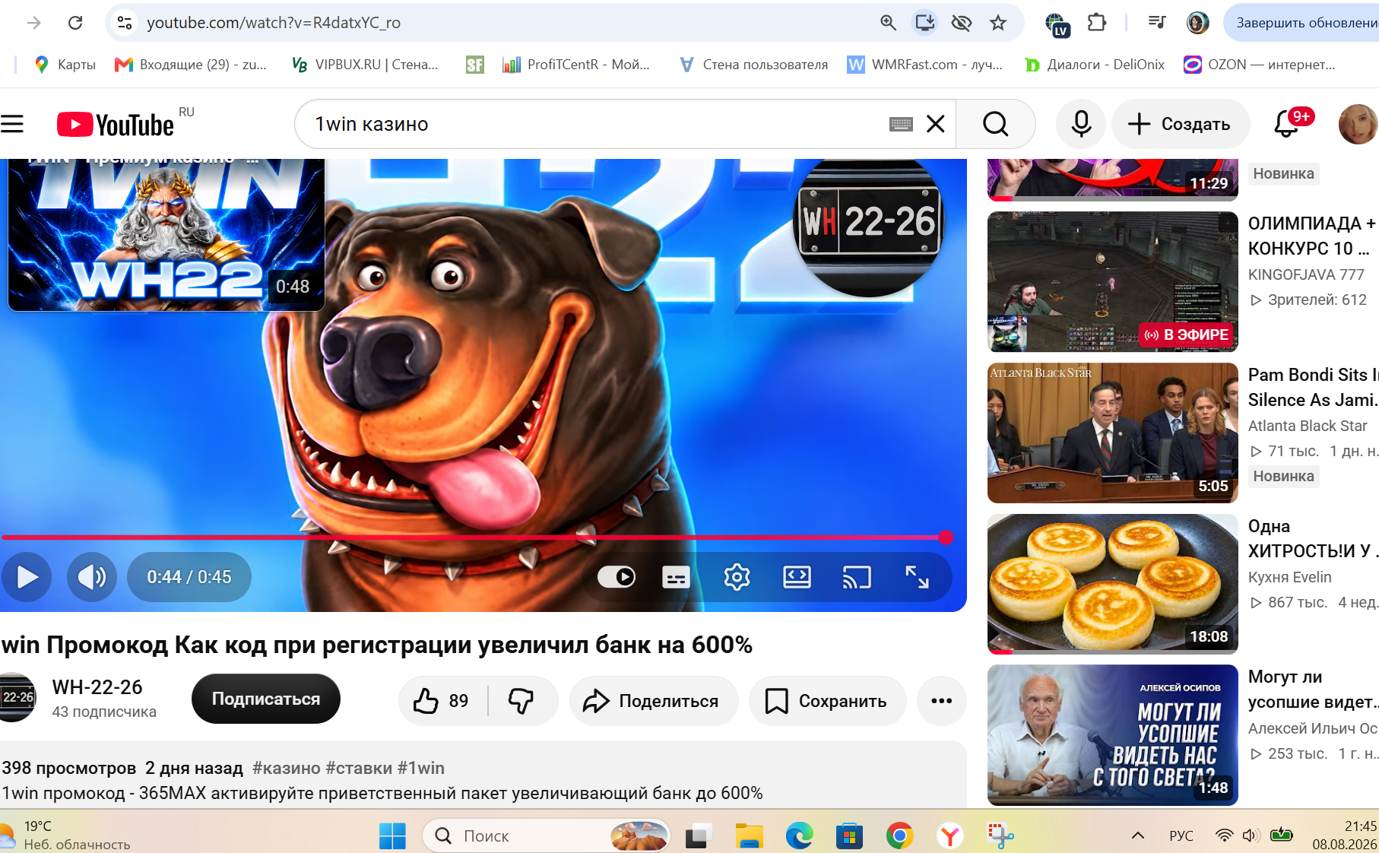Toggle subtitles with the captions icon
The height and width of the screenshot is (853, 1379).
pyautogui.click(x=676, y=577)
